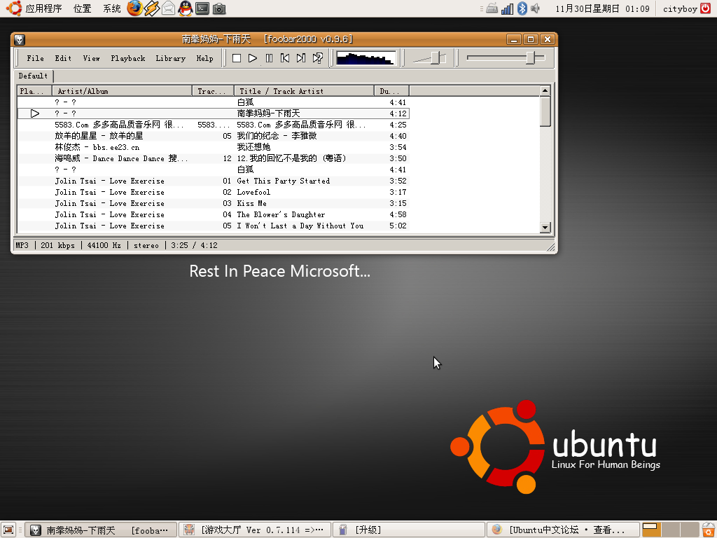The image size is (717, 538).
Task: Select the Lovefool track
Action: pos(253,192)
